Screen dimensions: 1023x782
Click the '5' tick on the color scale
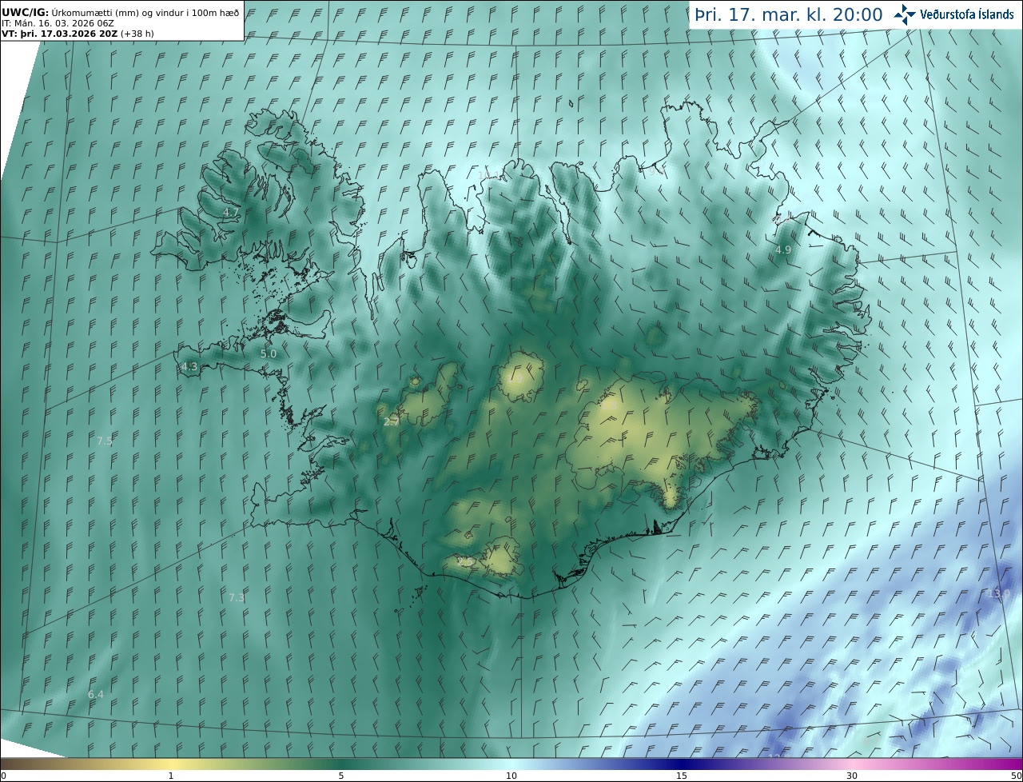tap(341, 776)
